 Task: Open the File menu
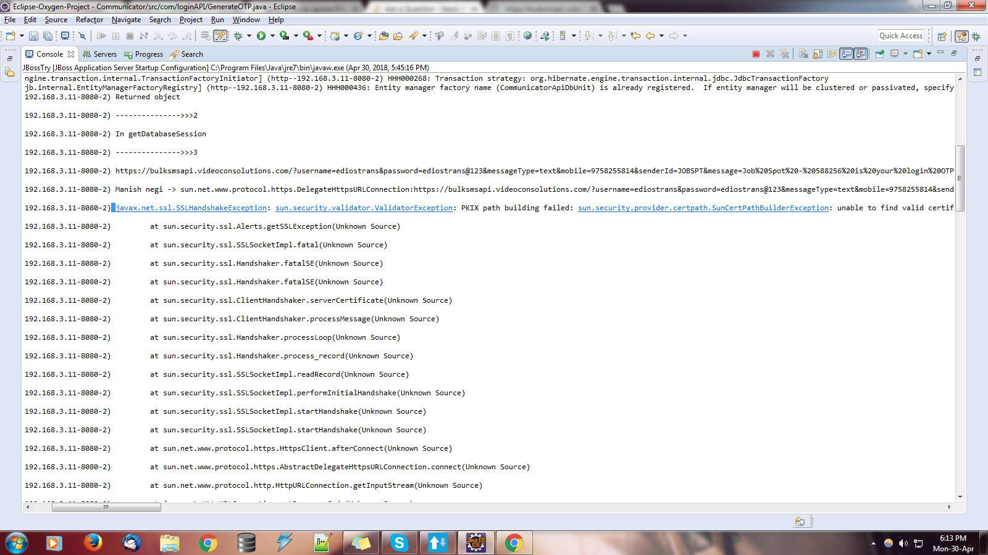point(10,20)
